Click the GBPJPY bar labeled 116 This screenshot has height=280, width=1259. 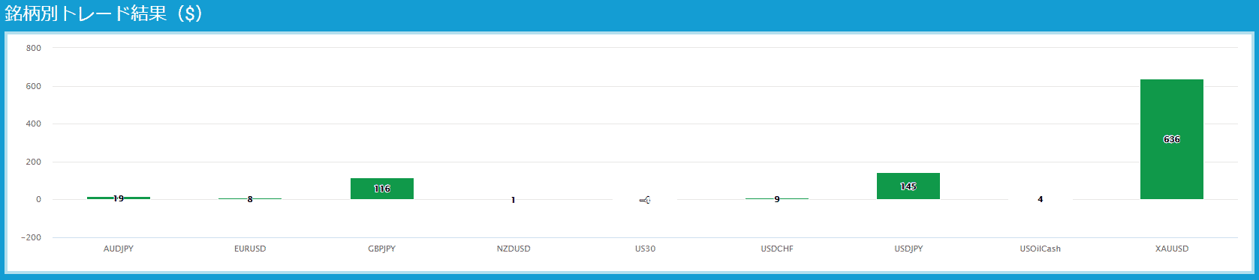click(382, 189)
